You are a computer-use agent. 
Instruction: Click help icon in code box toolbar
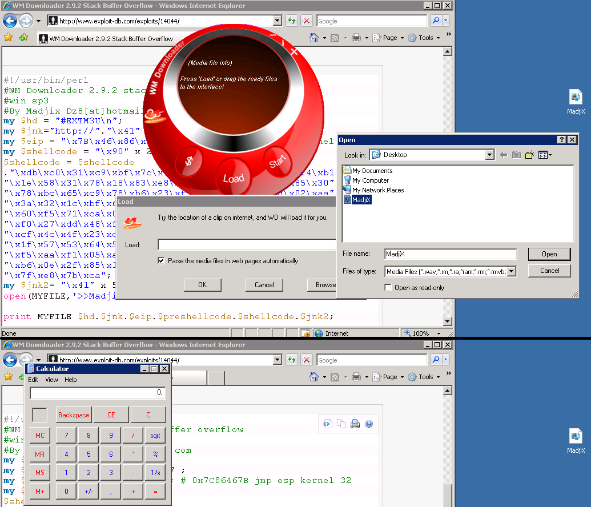coord(369,424)
